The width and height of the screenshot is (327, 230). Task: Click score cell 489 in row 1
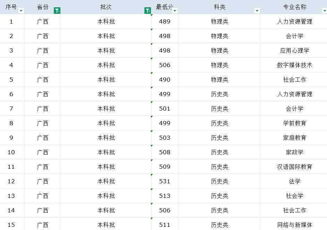tap(165, 21)
